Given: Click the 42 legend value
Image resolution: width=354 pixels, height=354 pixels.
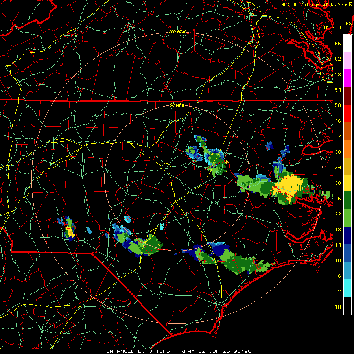Looking at the screenshot, I should (338, 136).
